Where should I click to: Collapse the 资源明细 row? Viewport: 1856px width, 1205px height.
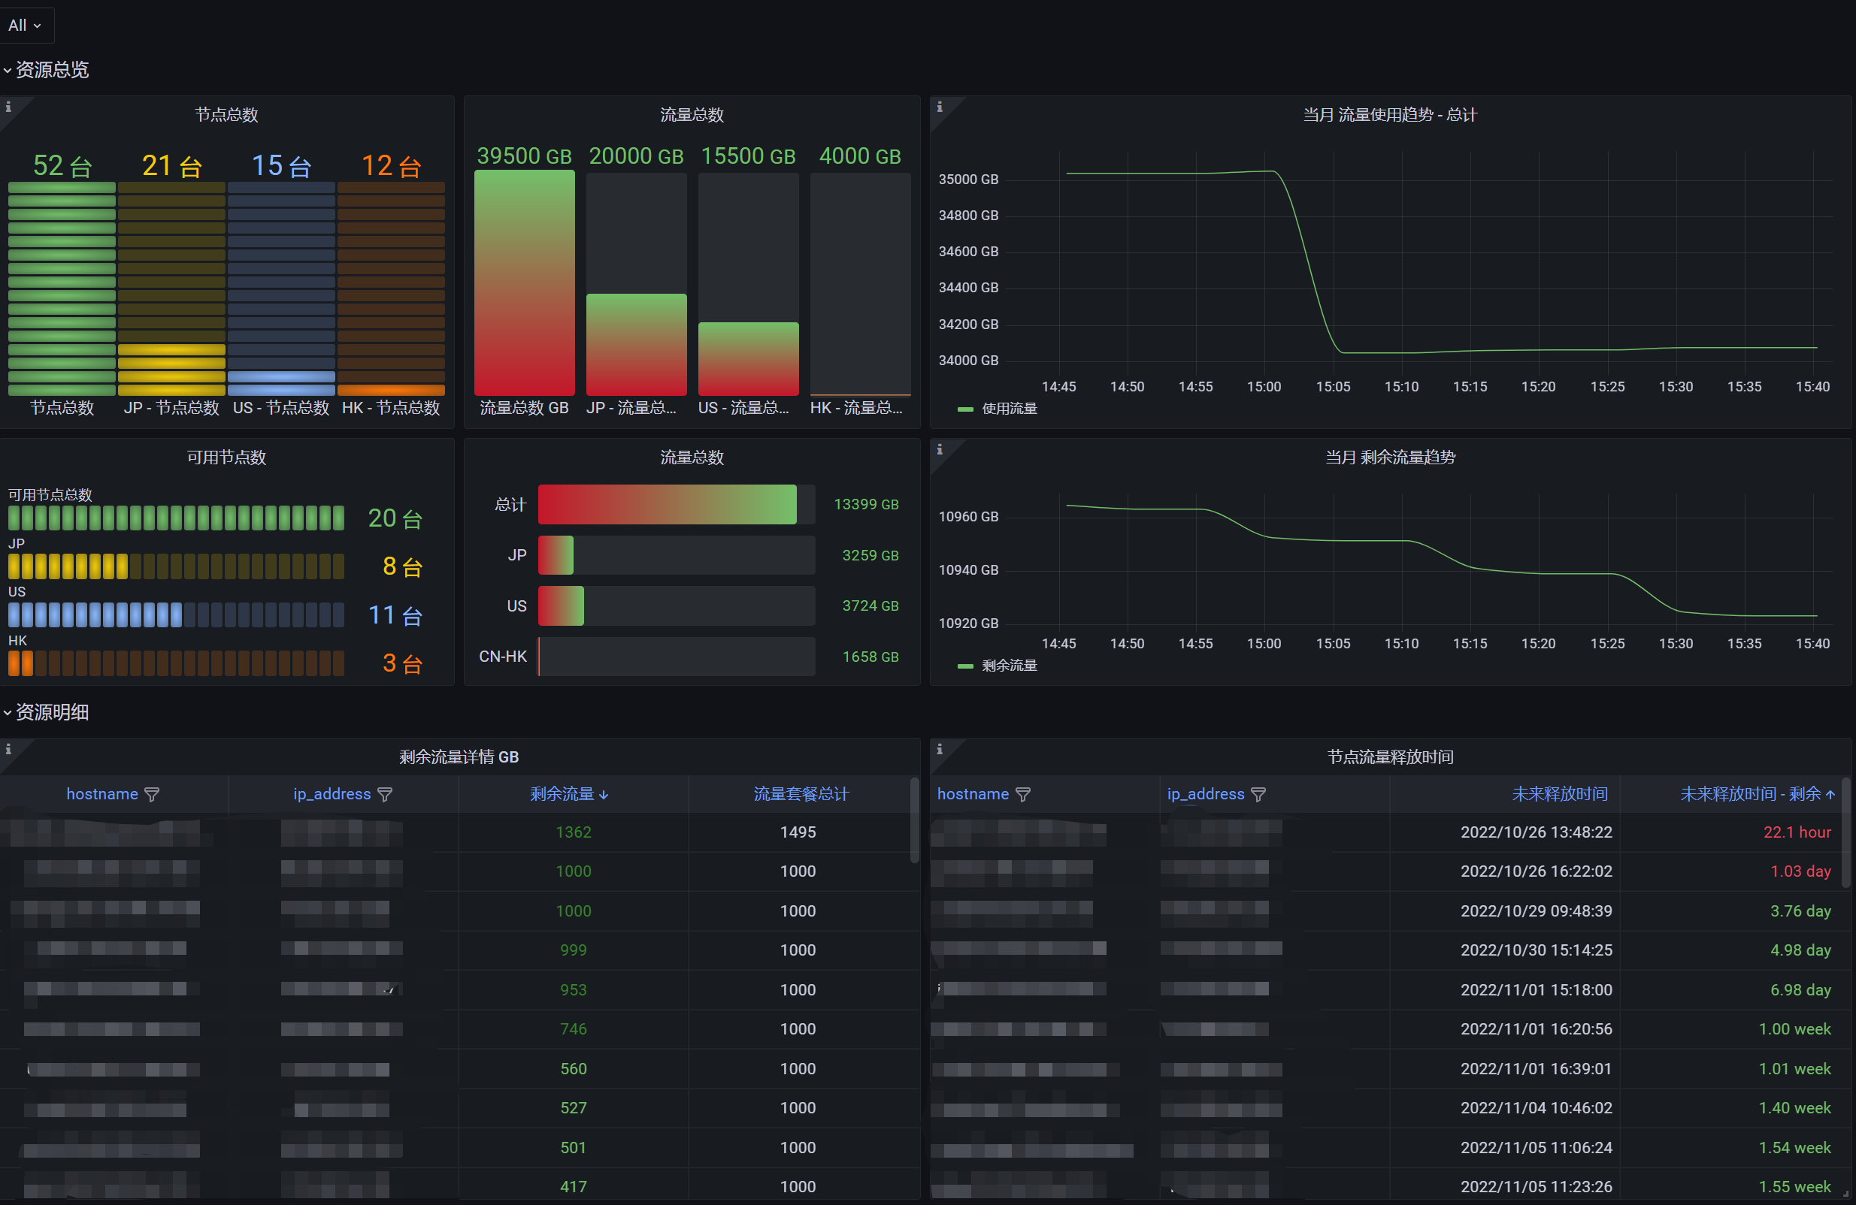click(51, 711)
